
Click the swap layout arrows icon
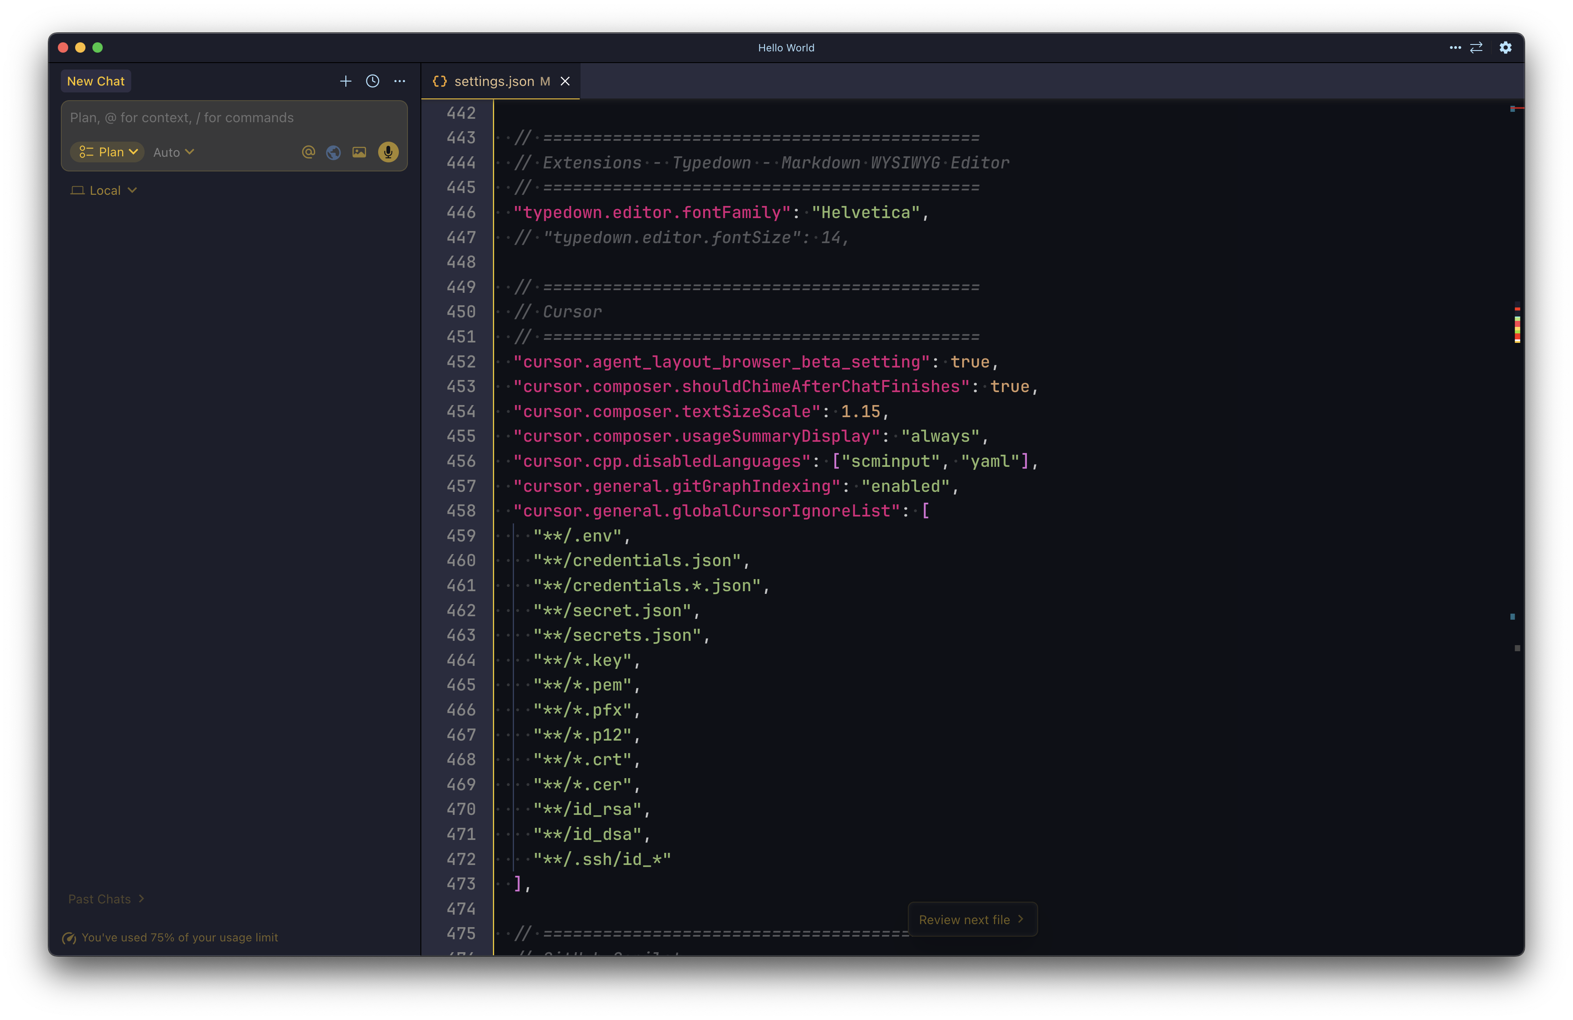1476,48
